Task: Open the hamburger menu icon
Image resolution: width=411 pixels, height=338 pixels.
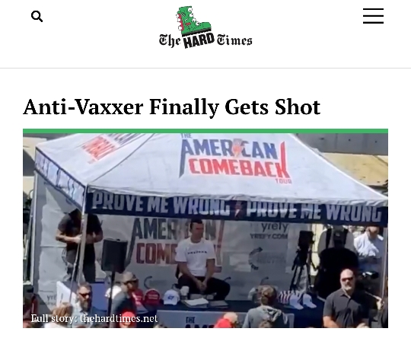Action: point(373,16)
